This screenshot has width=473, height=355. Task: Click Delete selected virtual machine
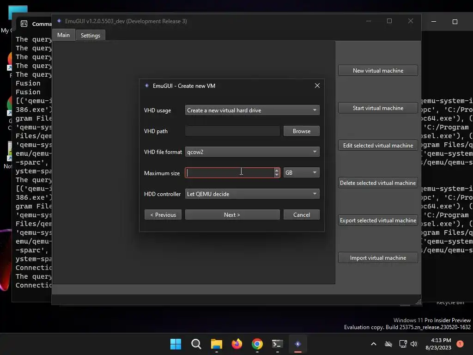378,183
